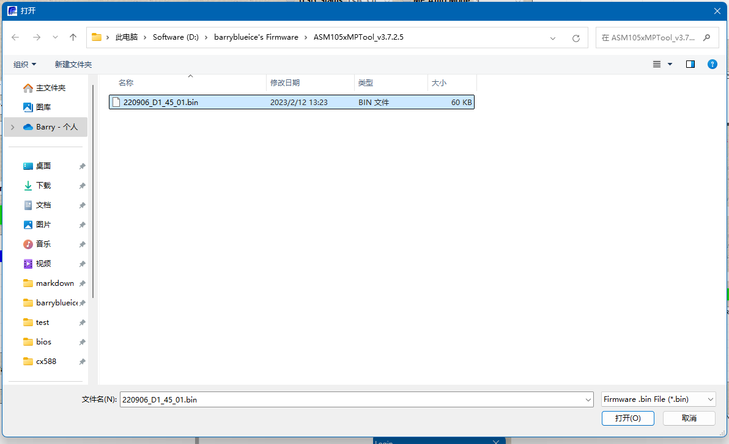Open help with question mark icon
This screenshot has height=444, width=729.
[712, 64]
